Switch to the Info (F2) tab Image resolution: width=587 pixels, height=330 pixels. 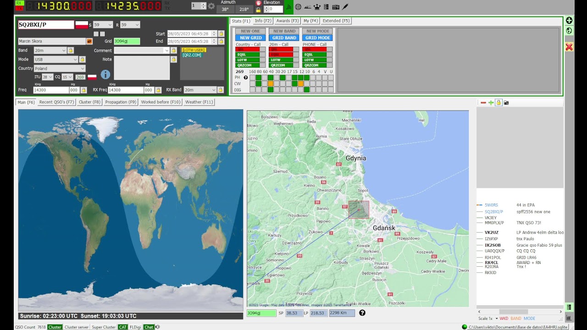(263, 21)
